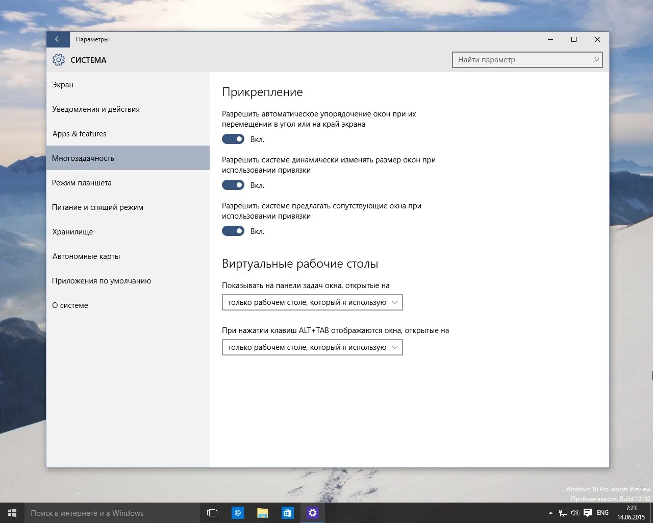The image size is (653, 523).
Task: Launch the Edge browser from the taskbar
Action: (237, 513)
